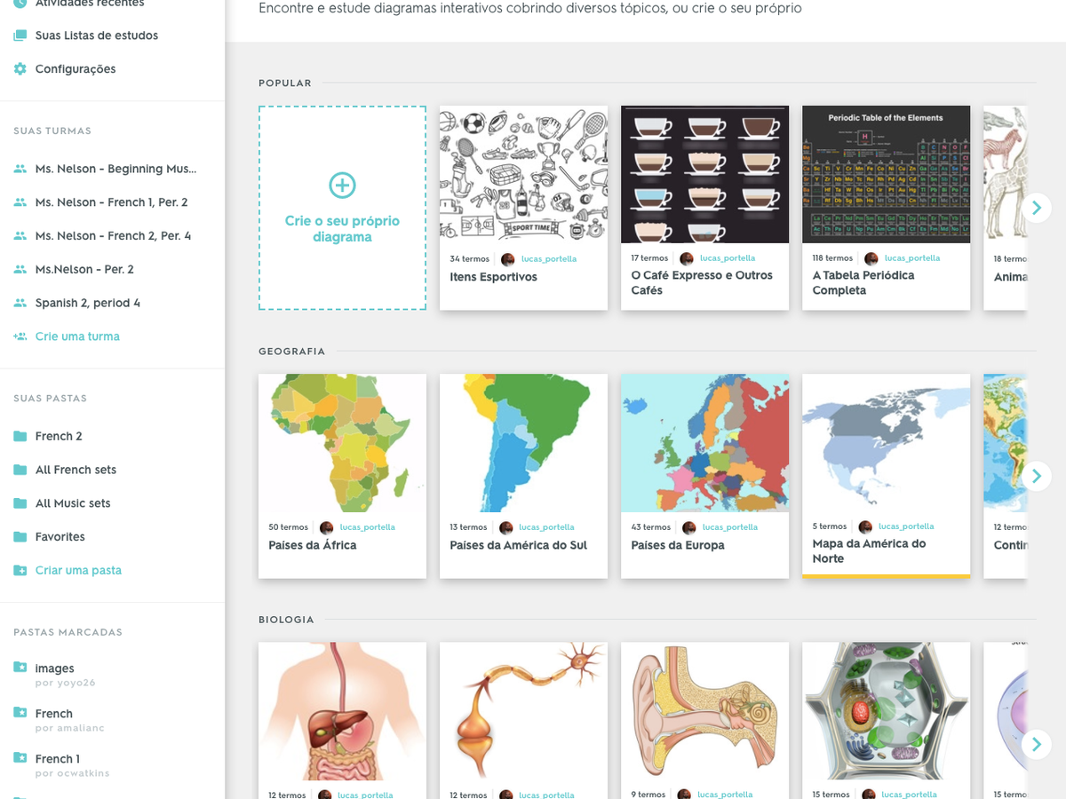1066x799 pixels.
Task: Click the class icon beside Spanish 2, period 4
Action: click(20, 303)
